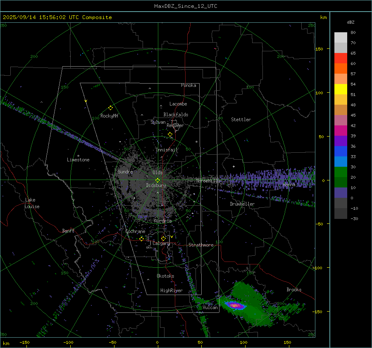
Task: Click the Banff town label
Action: coord(68,230)
